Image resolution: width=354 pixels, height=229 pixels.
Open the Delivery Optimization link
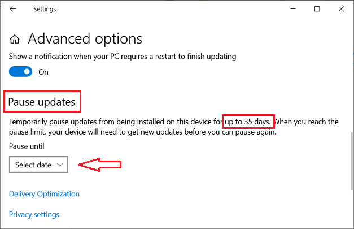pos(44,193)
